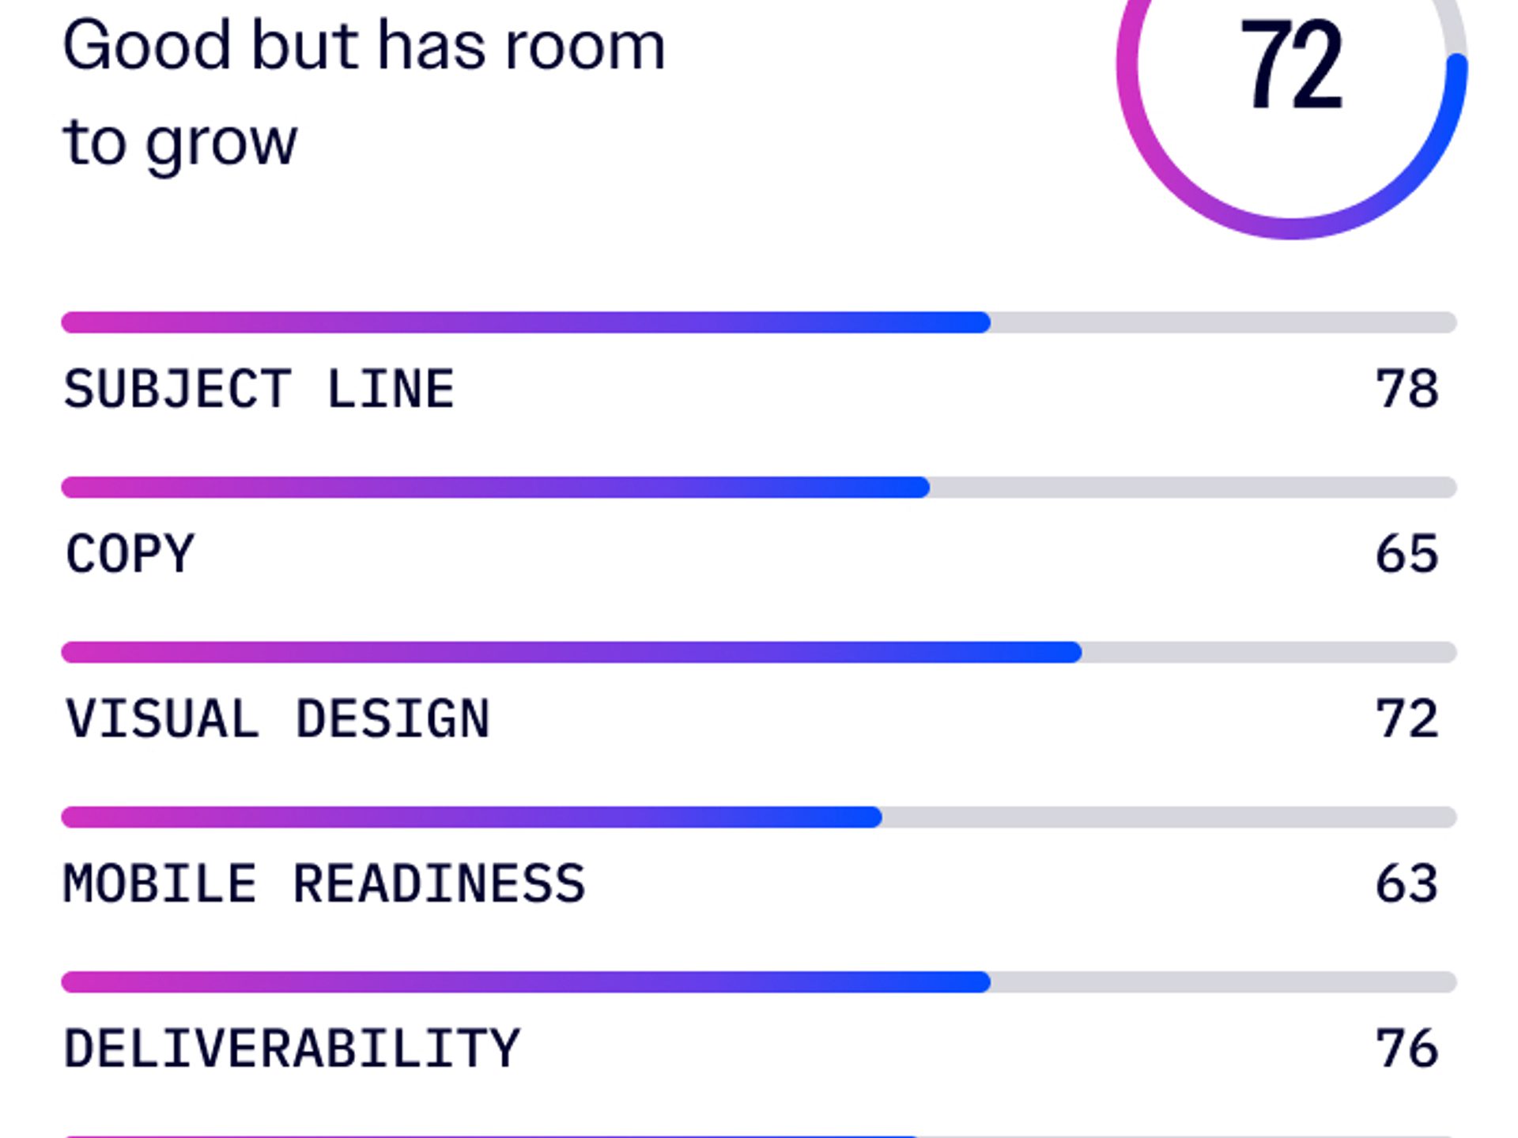
Task: Click the filled Subject Line progress bar
Action: [526, 322]
